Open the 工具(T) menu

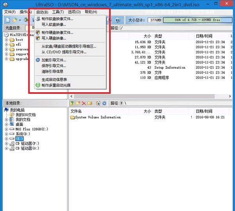tap(58, 12)
